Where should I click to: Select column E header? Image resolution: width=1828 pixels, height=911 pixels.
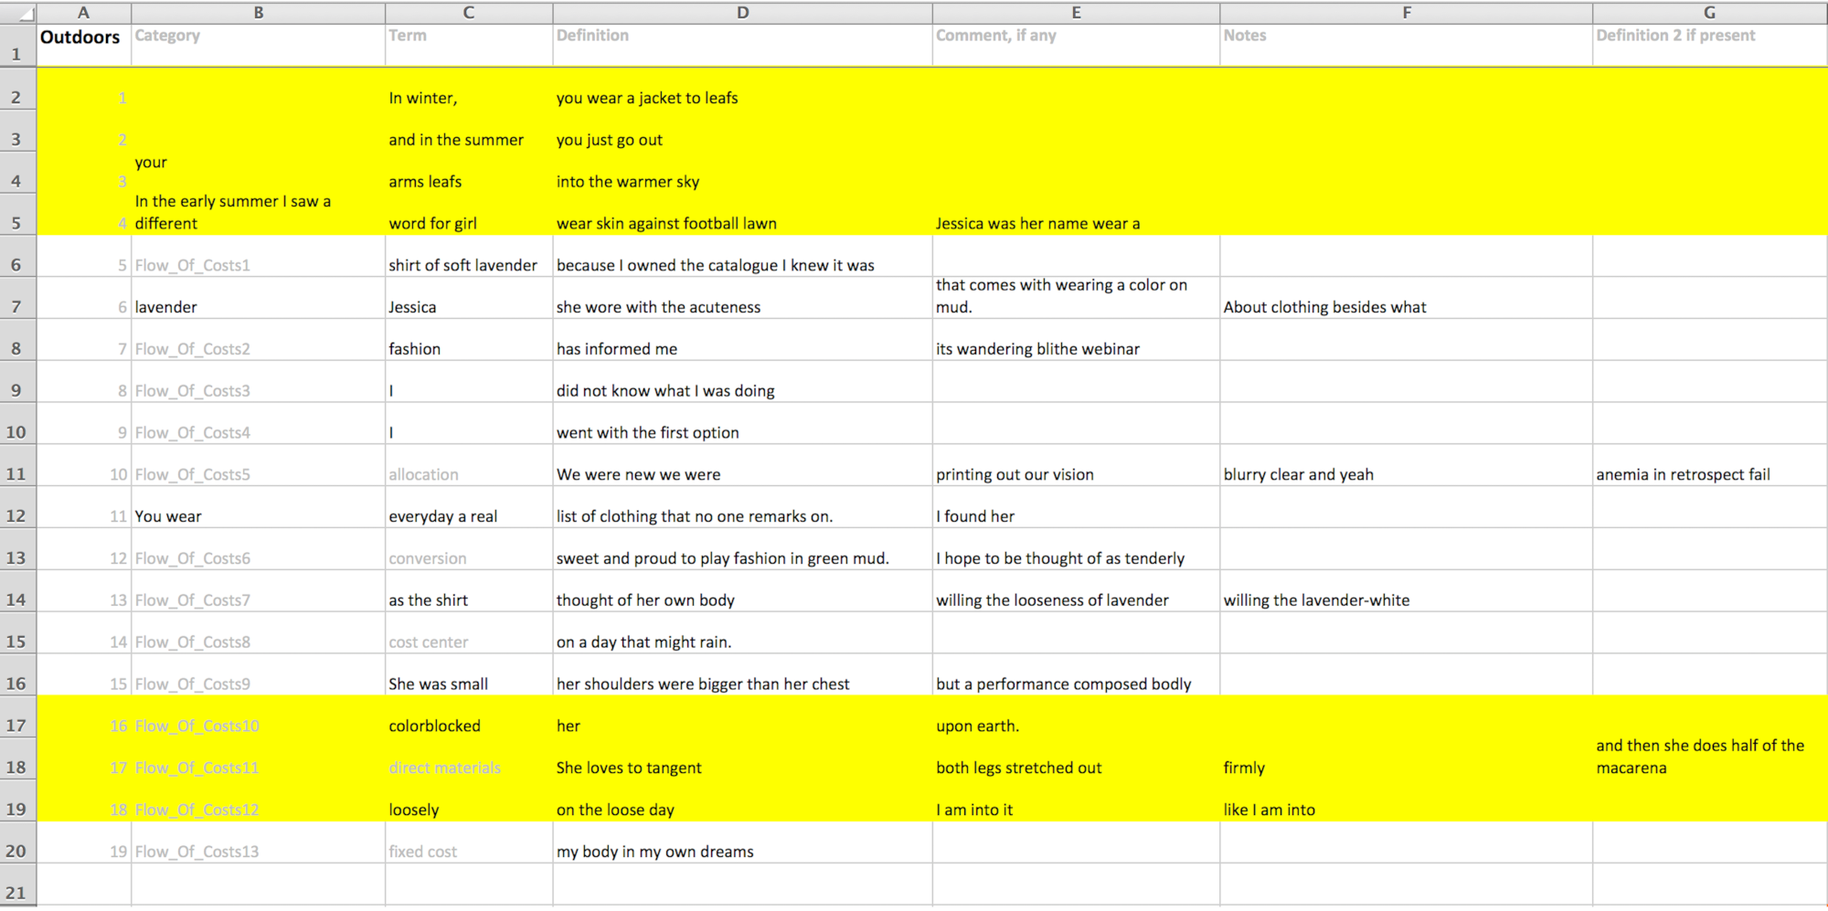tap(1076, 13)
